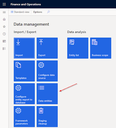Open Configure entity export to database tile

coord(24,94)
